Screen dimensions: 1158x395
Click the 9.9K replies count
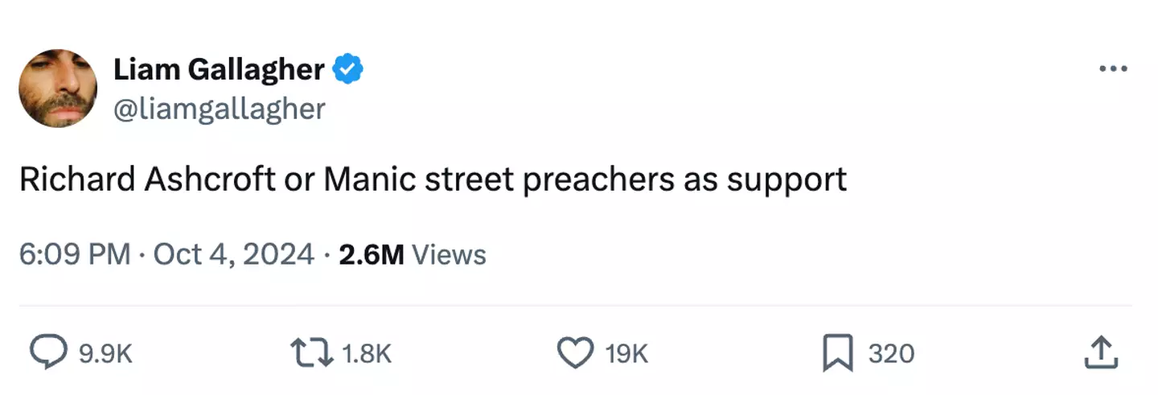[105, 354]
